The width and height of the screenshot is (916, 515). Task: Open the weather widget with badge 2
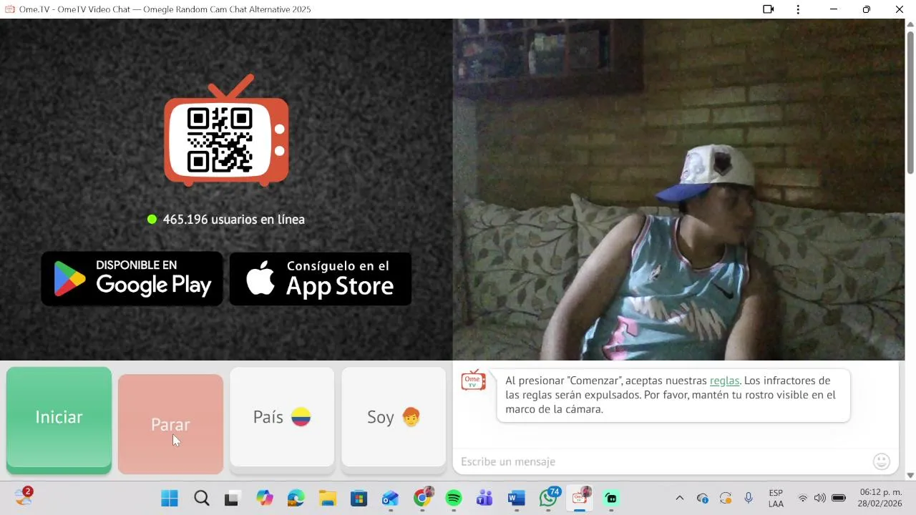point(24,496)
